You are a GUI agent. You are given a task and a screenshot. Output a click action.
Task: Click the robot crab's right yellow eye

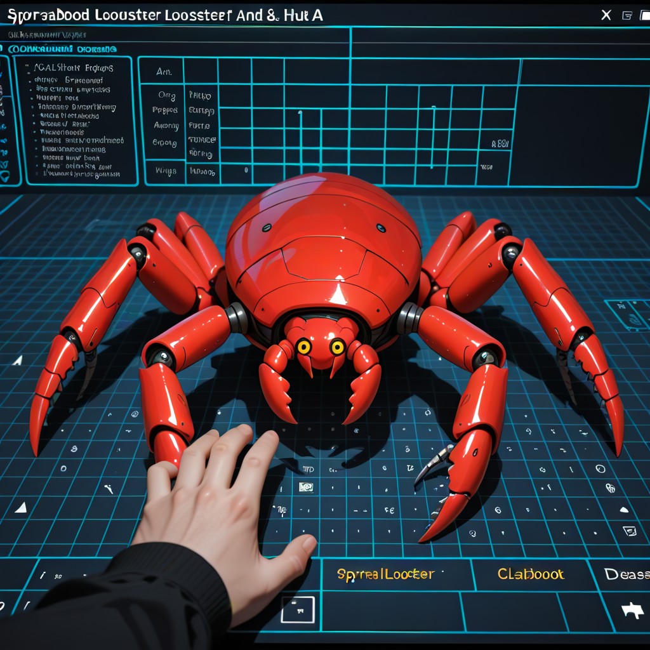tap(337, 347)
